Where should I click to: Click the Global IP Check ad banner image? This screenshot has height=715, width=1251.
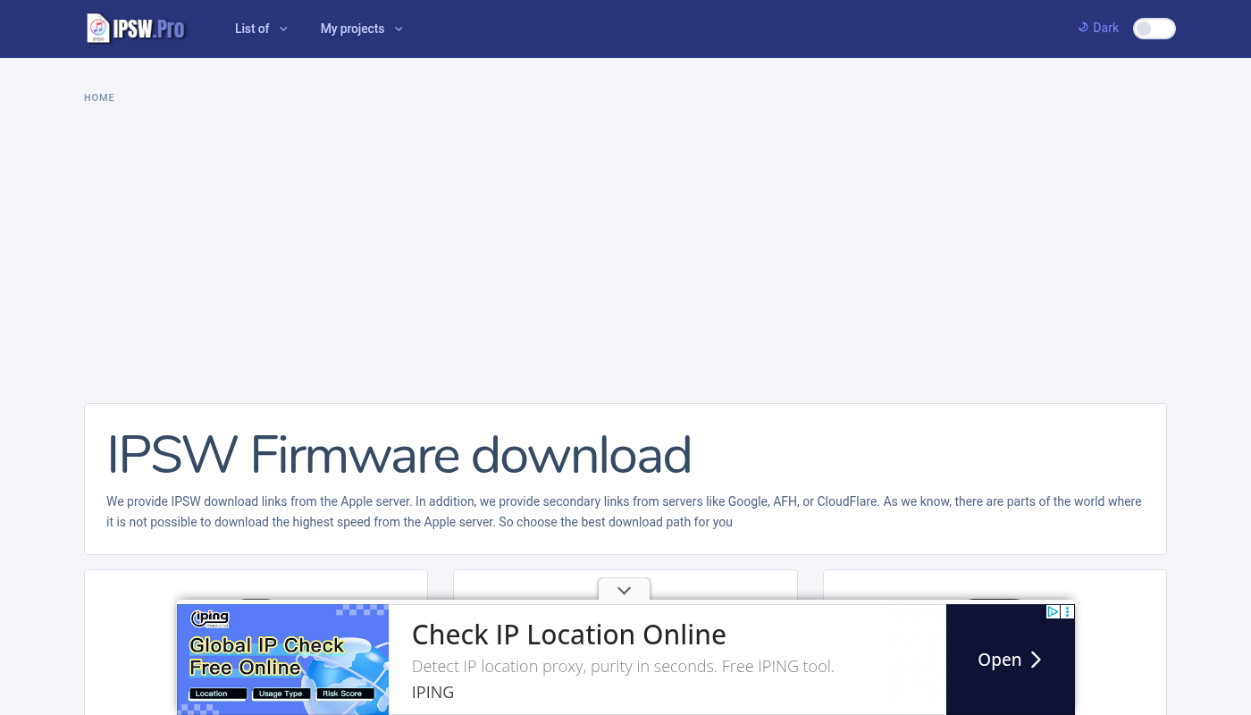pos(282,660)
